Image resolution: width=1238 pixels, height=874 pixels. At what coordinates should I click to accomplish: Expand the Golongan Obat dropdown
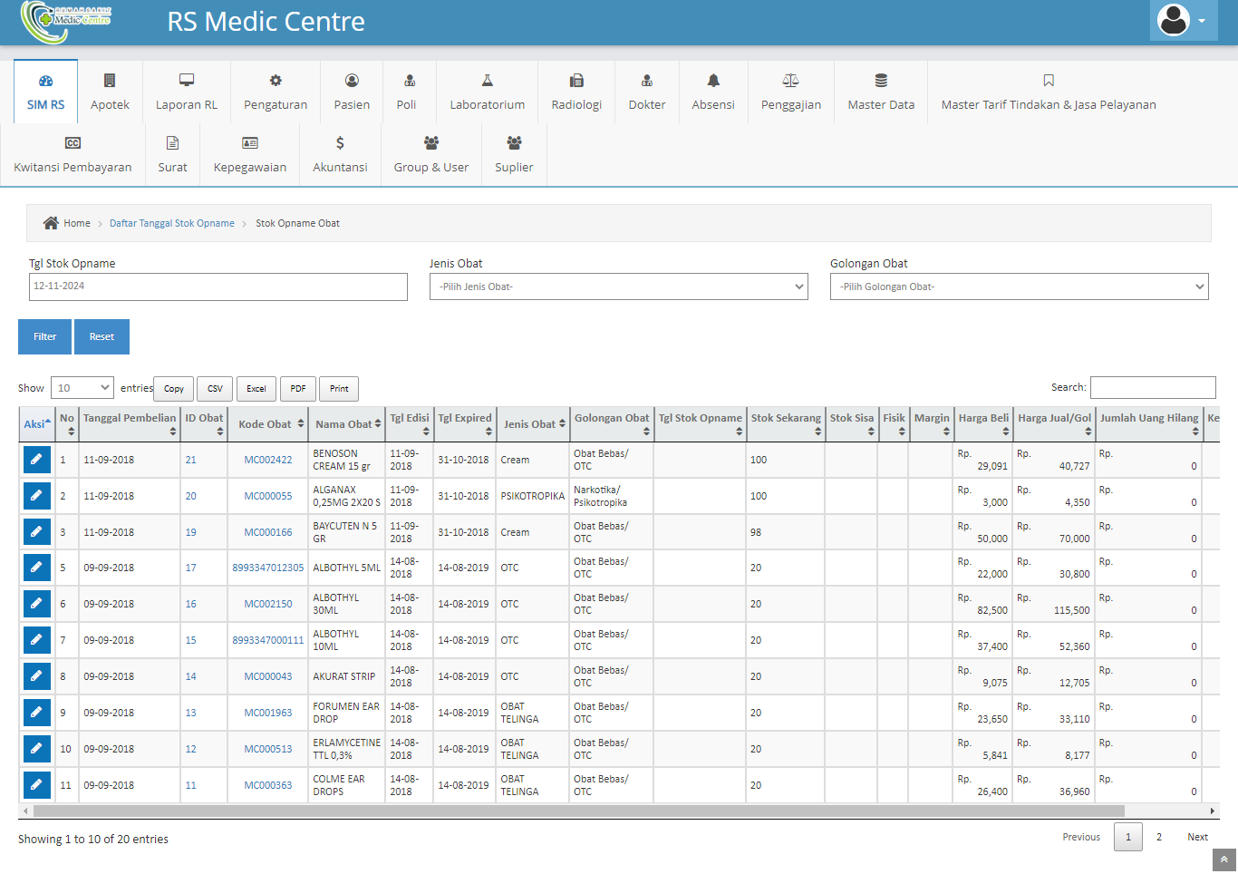(1019, 286)
